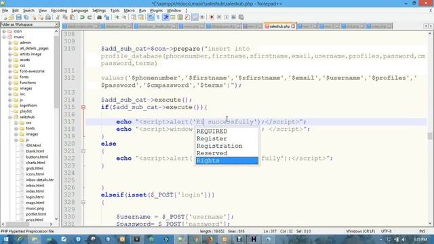Undo the last edit via toolbar
This screenshot has width=434, height=244.
pos(82,18)
